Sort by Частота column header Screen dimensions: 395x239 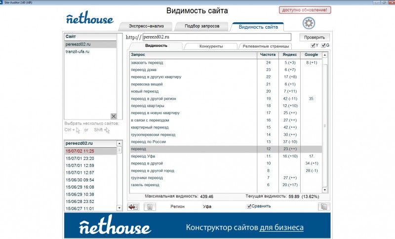268,55
